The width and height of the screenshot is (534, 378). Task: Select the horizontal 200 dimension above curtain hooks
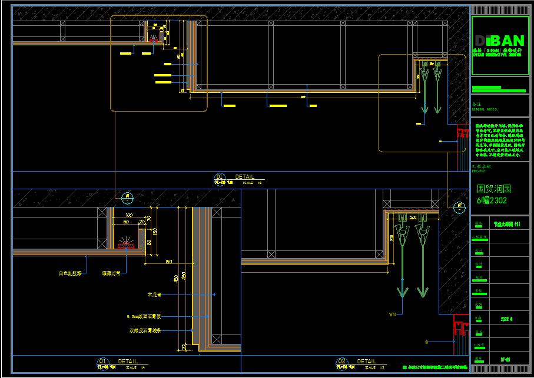click(413, 217)
